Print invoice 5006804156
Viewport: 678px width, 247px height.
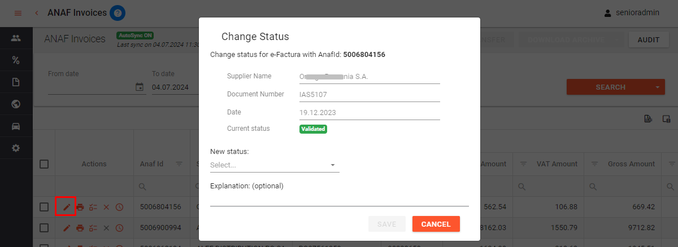point(80,207)
